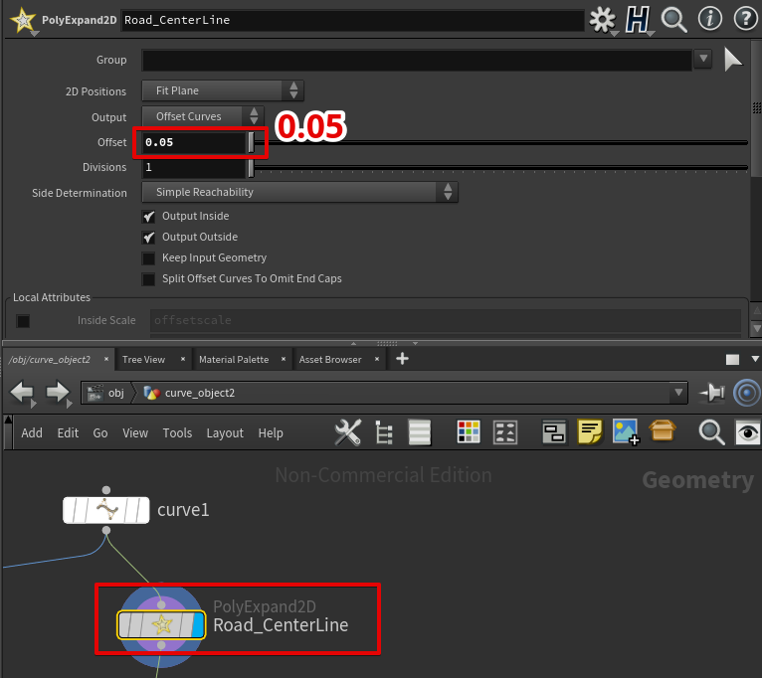The height and width of the screenshot is (678, 762).
Task: Click the group selection arrow icon
Action: [733, 60]
